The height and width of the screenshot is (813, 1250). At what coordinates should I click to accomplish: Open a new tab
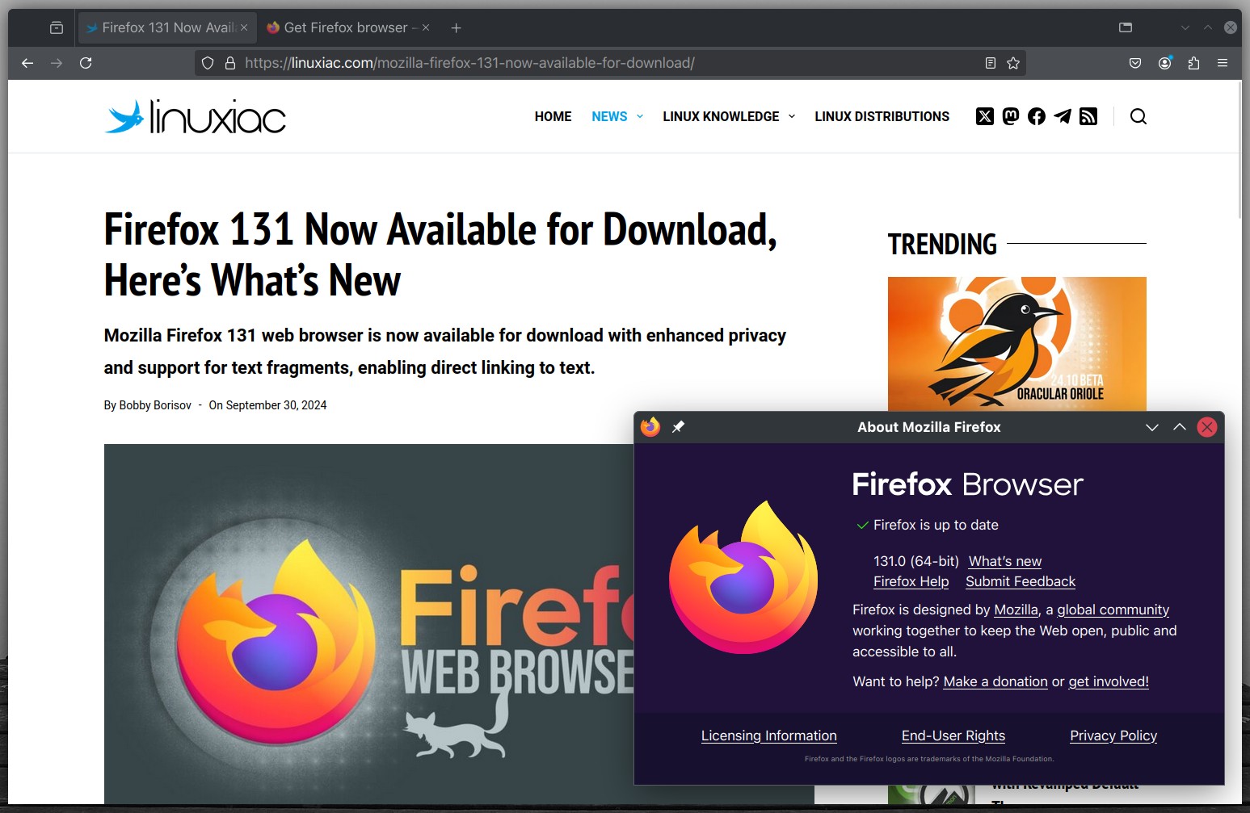[x=456, y=27]
